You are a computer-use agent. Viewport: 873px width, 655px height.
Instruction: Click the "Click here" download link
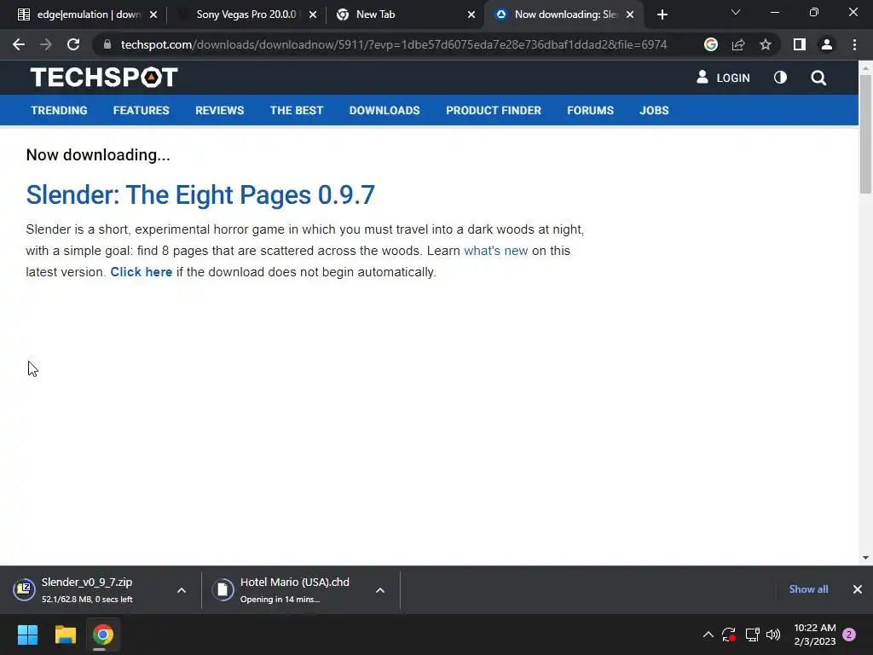point(142,272)
